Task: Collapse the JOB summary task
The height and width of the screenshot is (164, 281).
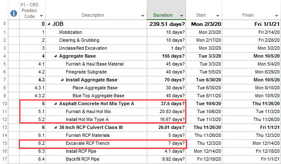Action: 49,24
